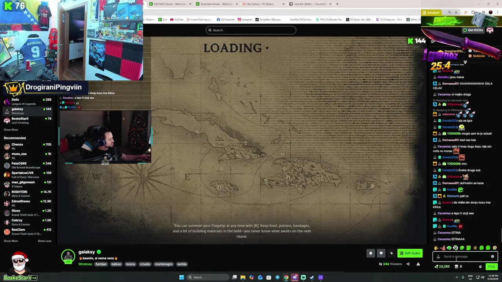502x282 pixels.
Task: Click the report warning triangle icon
Action: point(418,264)
